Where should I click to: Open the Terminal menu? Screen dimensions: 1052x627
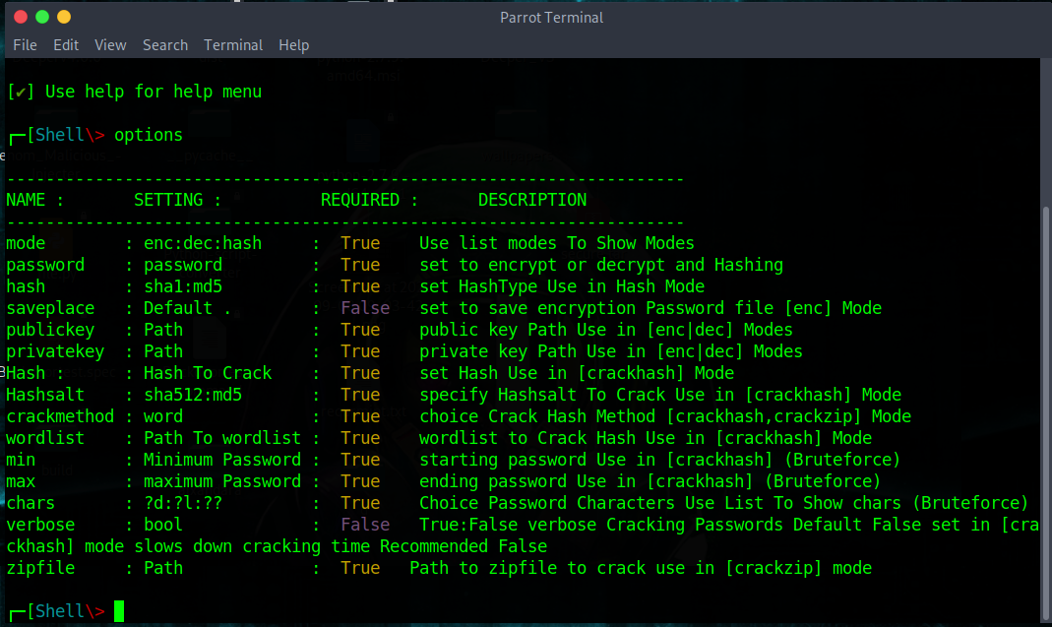233,45
